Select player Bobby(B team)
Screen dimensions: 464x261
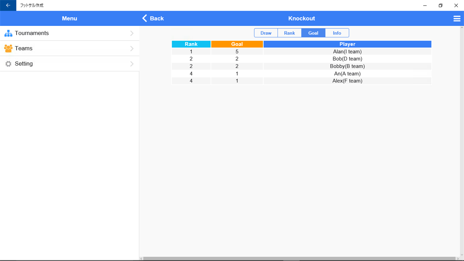click(347, 66)
